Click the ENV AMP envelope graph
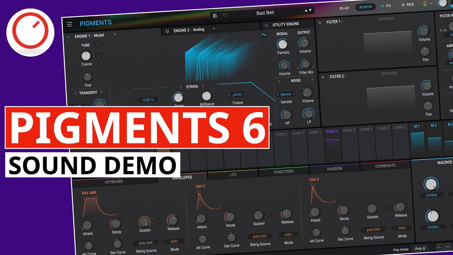The image size is (453, 255). (x=100, y=206)
